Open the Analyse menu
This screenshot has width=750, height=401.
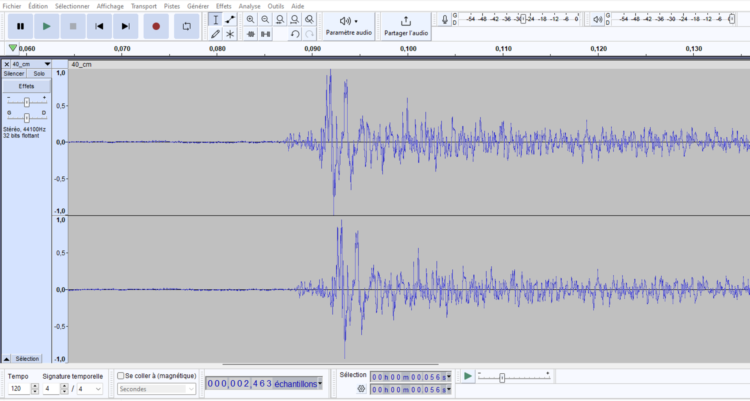(x=250, y=6)
